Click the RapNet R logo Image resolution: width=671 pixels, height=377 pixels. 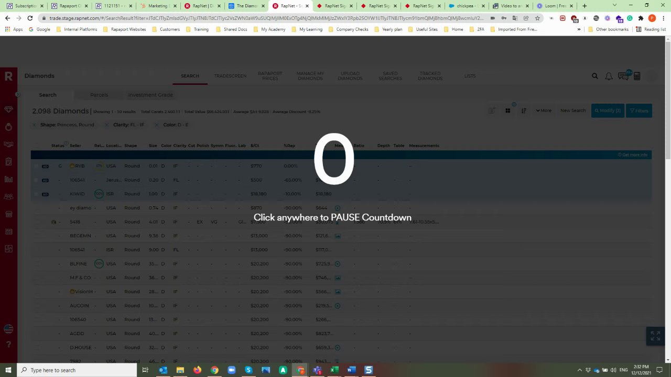pos(8,76)
